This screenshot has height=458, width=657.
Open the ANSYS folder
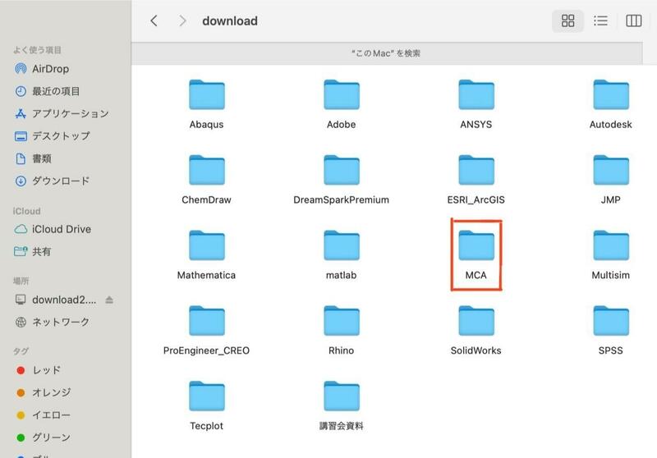(x=476, y=104)
